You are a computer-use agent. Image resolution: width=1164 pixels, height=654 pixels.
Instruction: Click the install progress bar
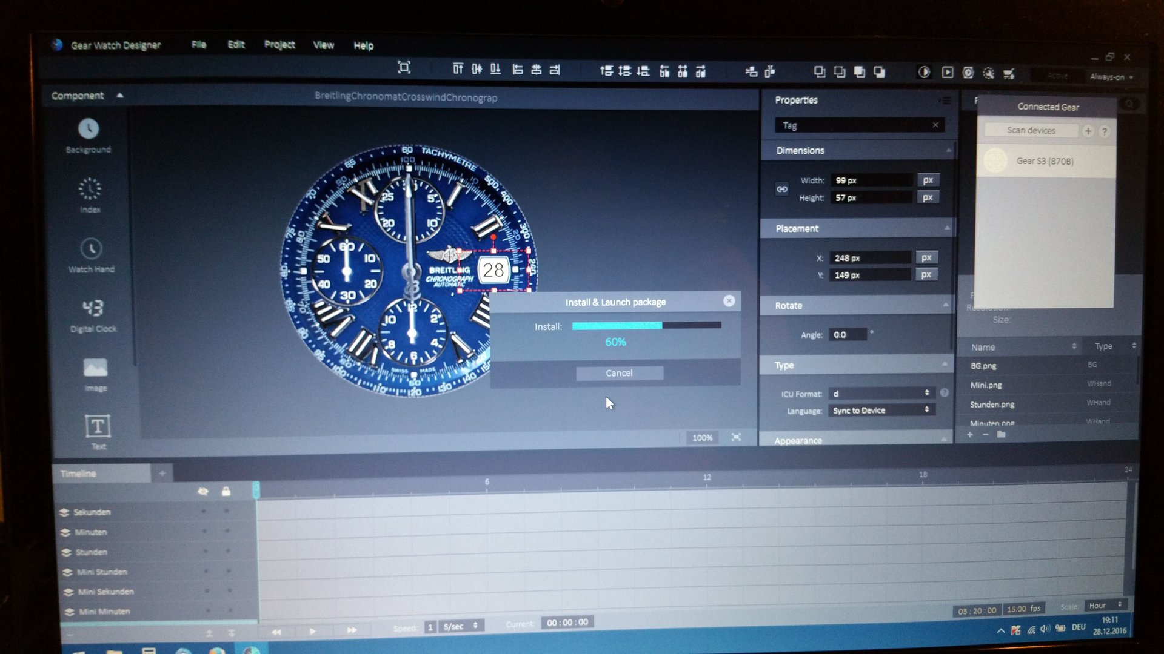[647, 325]
